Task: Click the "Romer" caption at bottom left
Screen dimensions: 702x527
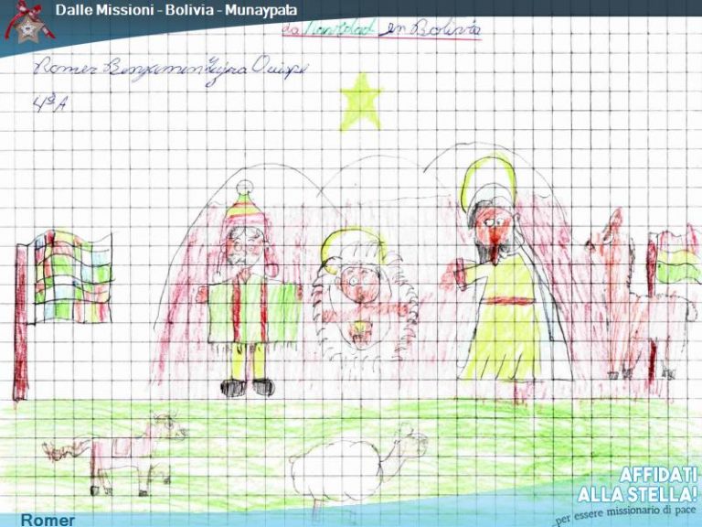Action: coord(48,520)
